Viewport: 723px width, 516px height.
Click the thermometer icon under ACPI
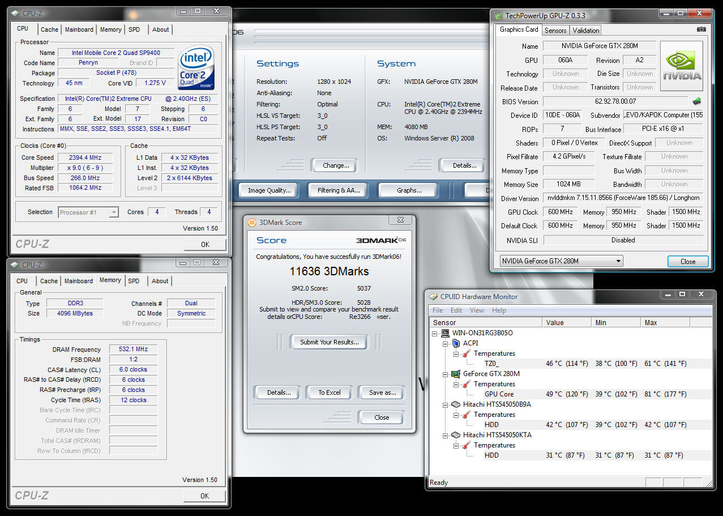click(467, 353)
